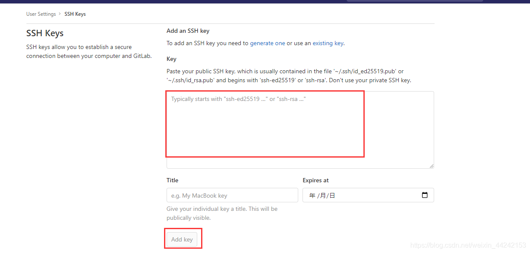Follow the 'existing key' link

[x=328, y=43]
